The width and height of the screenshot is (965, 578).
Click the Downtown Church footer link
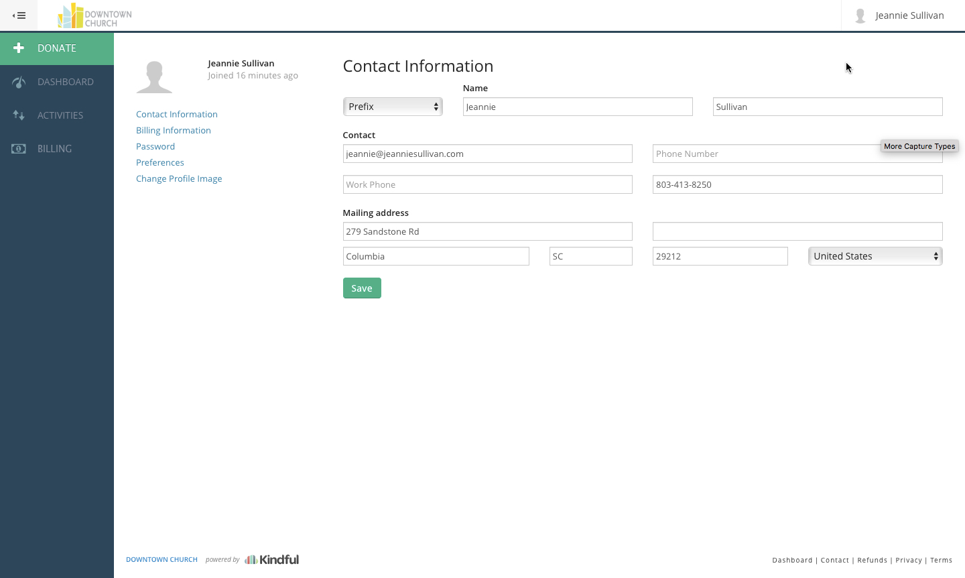(162, 559)
